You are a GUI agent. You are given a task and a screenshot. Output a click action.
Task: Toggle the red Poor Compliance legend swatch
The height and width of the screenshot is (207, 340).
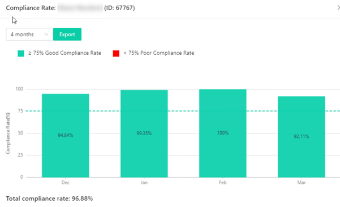[x=116, y=53]
